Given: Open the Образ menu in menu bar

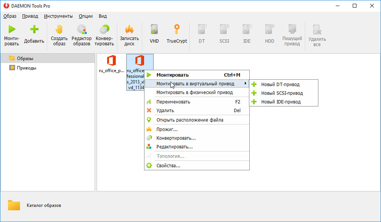Looking at the screenshot, I should (x=10, y=16).
